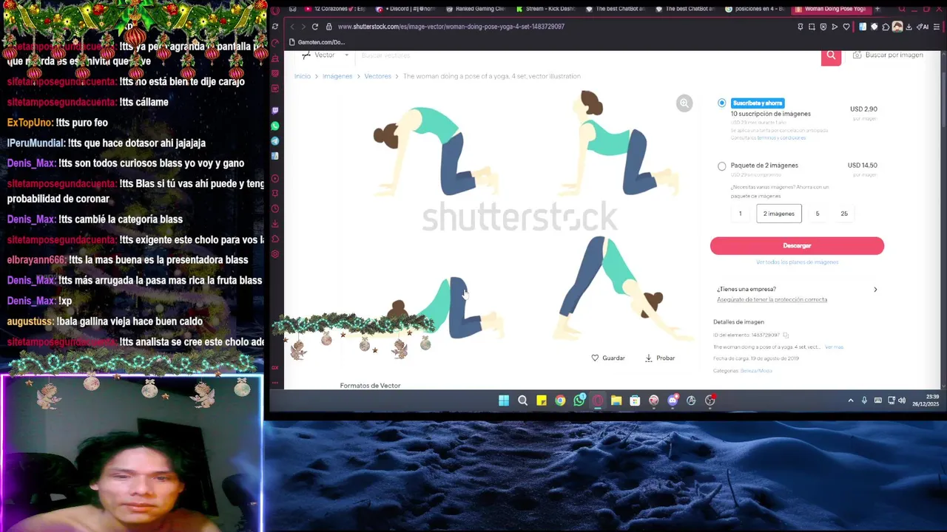Open Telegram in Opera sidebar
This screenshot has height=532, width=947.
tap(275, 140)
